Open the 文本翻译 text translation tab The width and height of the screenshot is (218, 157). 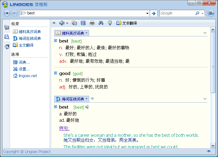(x=126, y=23)
